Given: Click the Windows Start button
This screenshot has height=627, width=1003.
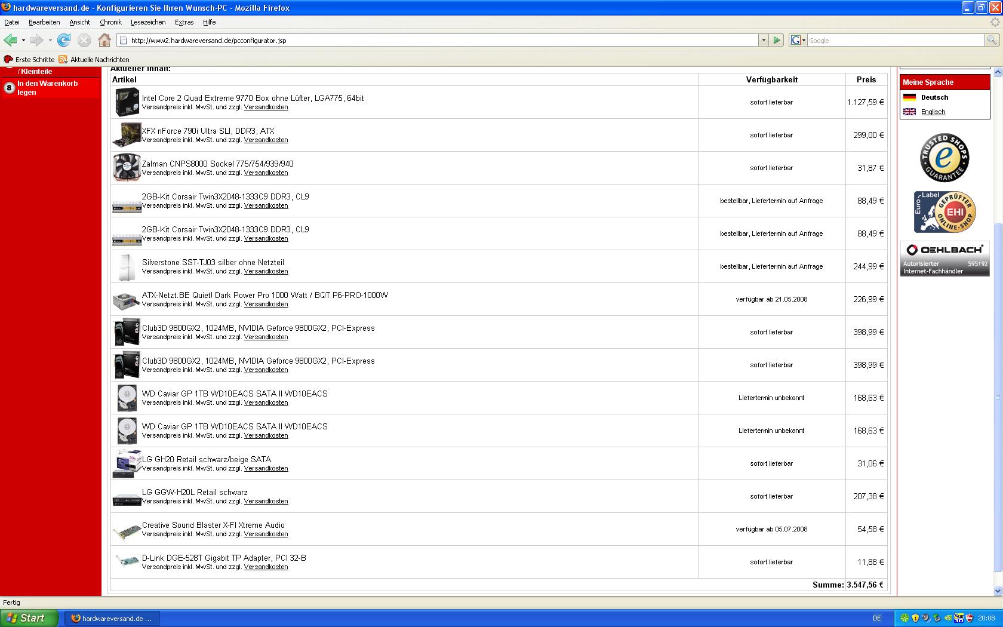Looking at the screenshot, I should (29, 618).
